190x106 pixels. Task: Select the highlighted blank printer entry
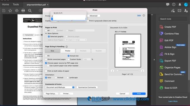pos(69,19)
